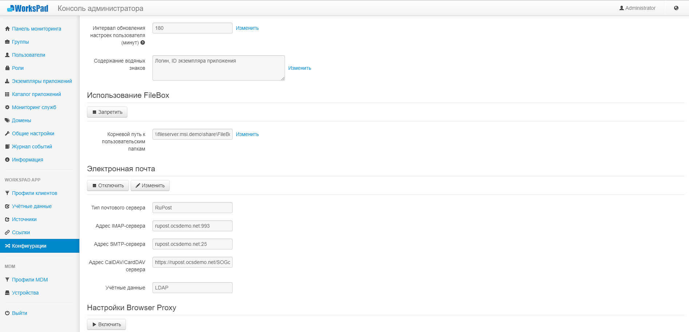
Task: Go to Учётные данные in sidebar
Action: coord(32,206)
